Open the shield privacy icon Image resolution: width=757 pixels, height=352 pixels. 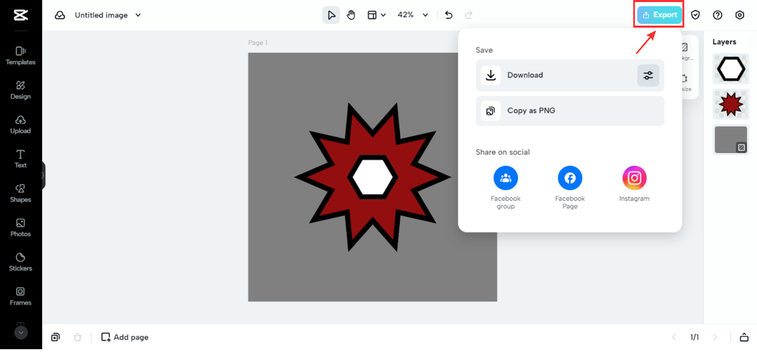click(695, 15)
